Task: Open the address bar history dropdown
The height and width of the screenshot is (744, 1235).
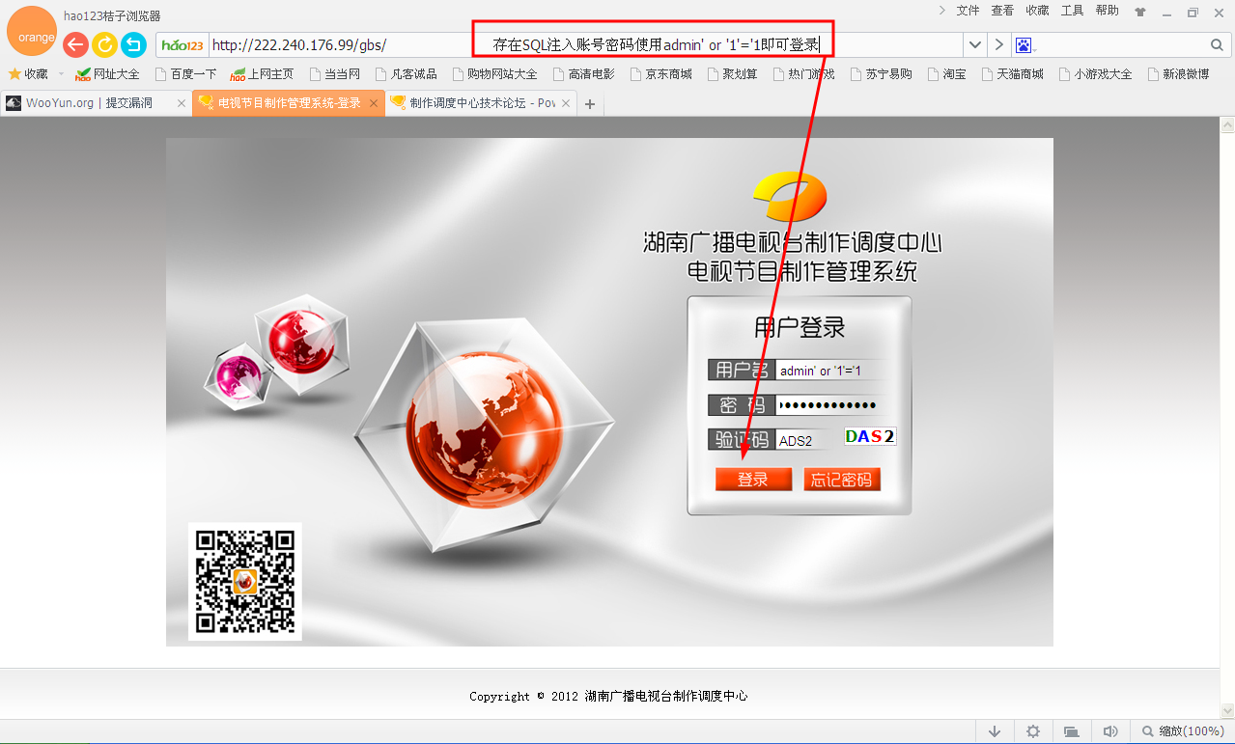Action: pyautogui.click(x=975, y=44)
